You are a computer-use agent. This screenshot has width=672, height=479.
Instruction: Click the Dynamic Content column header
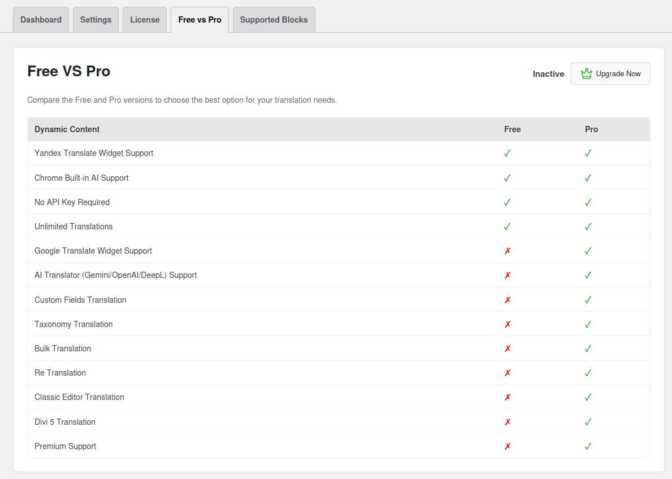click(x=67, y=129)
